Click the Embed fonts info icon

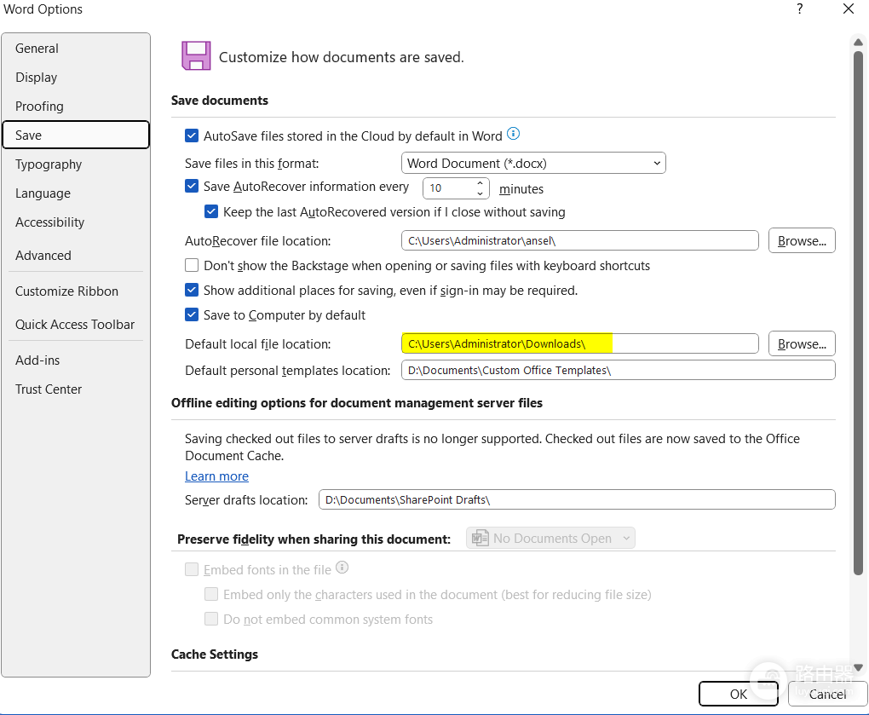pyautogui.click(x=342, y=567)
